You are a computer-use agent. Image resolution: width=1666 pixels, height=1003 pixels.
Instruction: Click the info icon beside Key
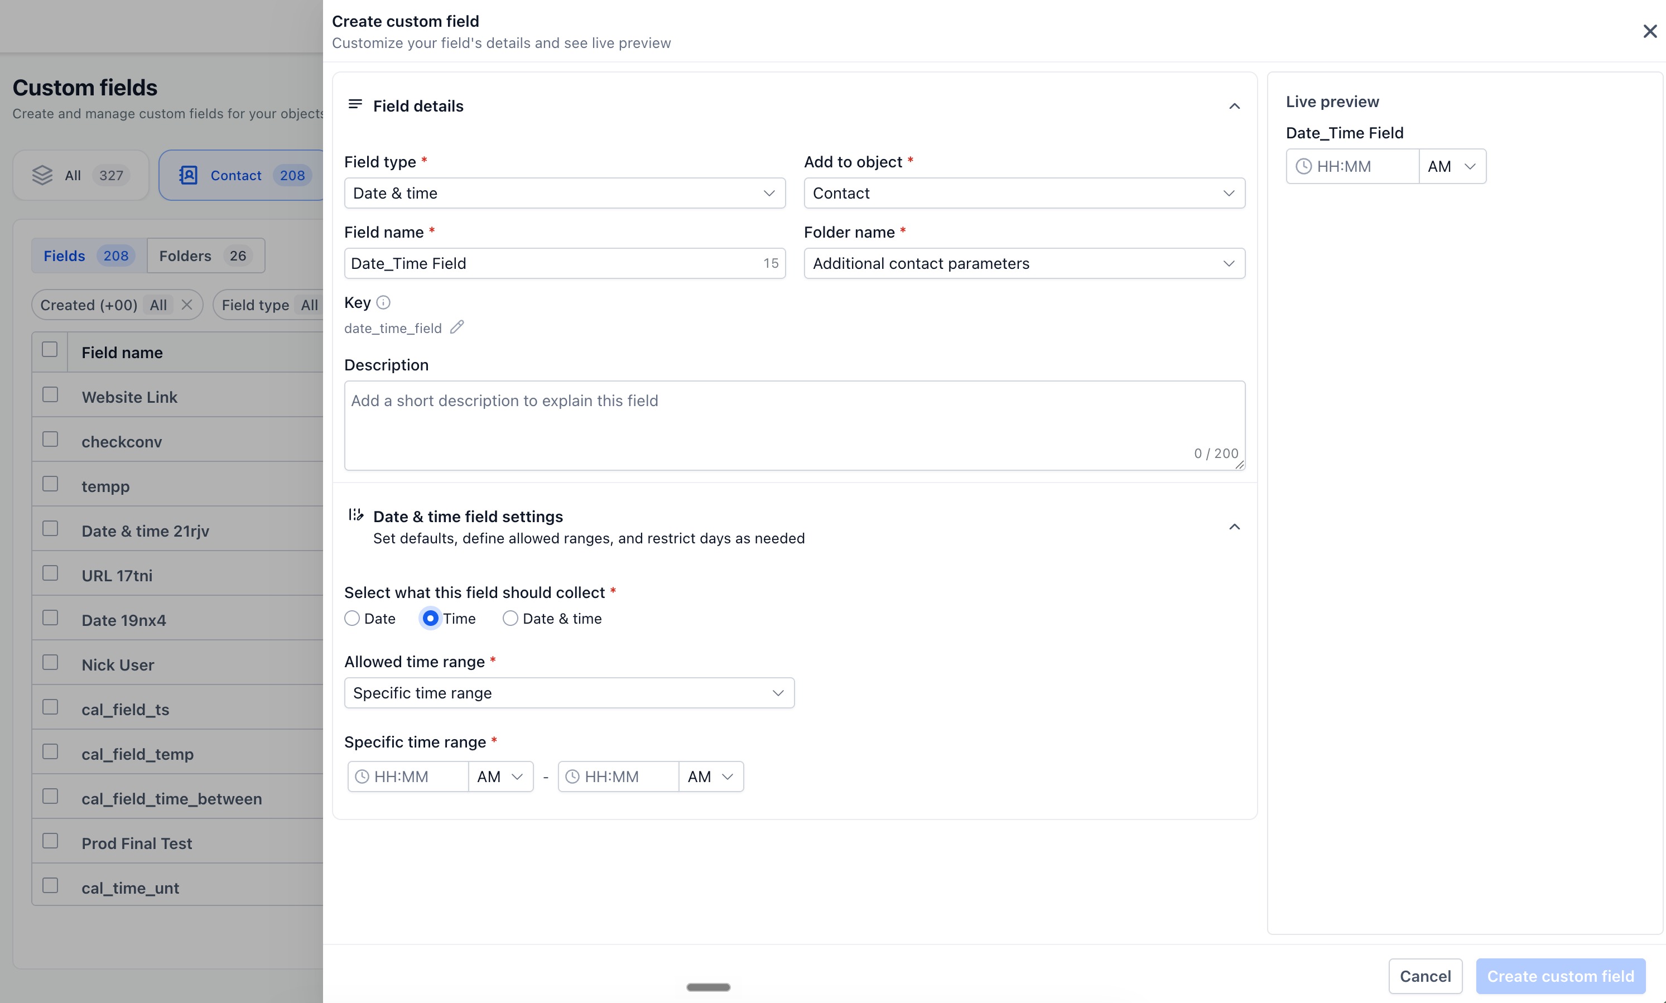(x=383, y=302)
